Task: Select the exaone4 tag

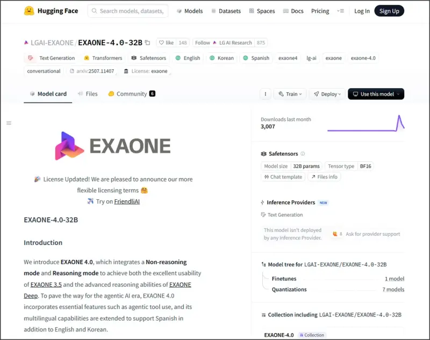Action: coord(288,58)
